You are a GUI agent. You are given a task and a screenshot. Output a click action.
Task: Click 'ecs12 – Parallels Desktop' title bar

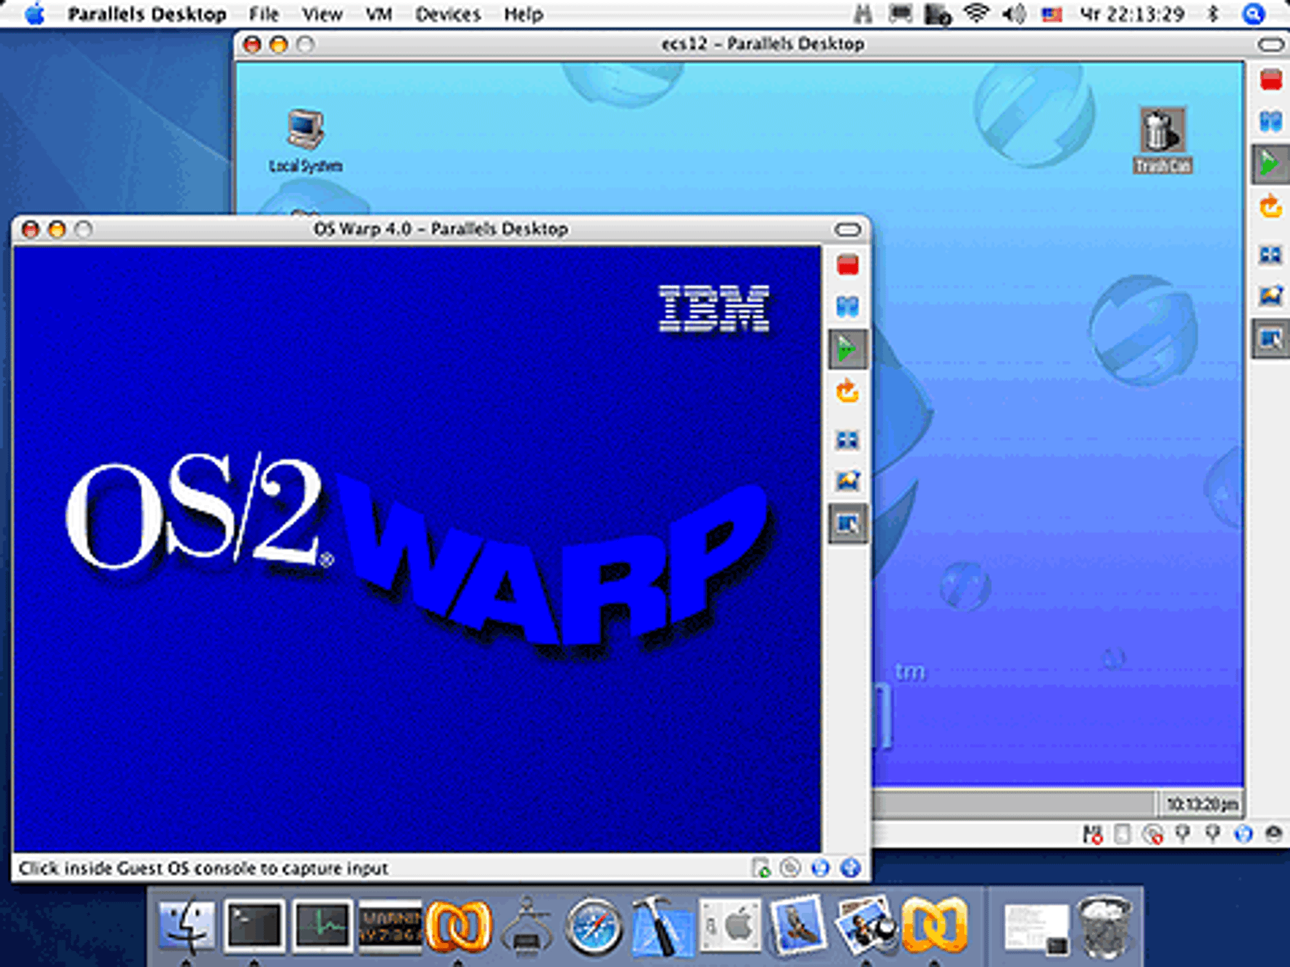pos(763,44)
